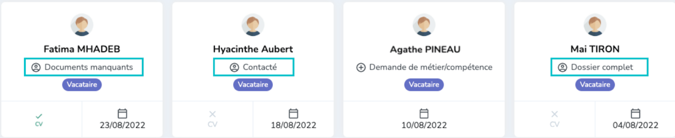Open the Hyacinthe Aubert name link

tap(253, 49)
